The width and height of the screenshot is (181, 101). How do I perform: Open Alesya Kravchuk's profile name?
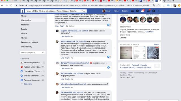pos(68,41)
